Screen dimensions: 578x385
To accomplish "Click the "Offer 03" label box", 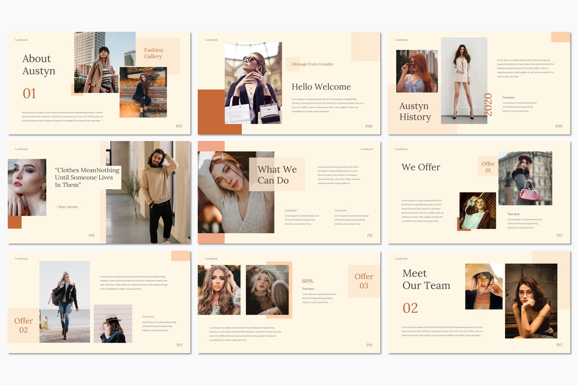I will click(x=364, y=281).
